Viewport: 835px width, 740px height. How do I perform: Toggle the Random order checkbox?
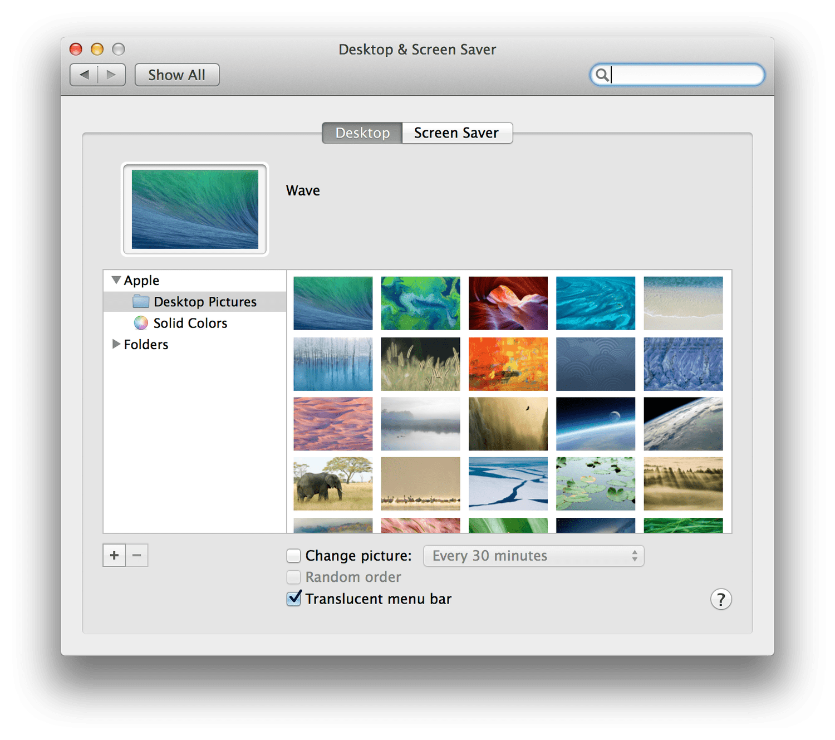(x=293, y=577)
